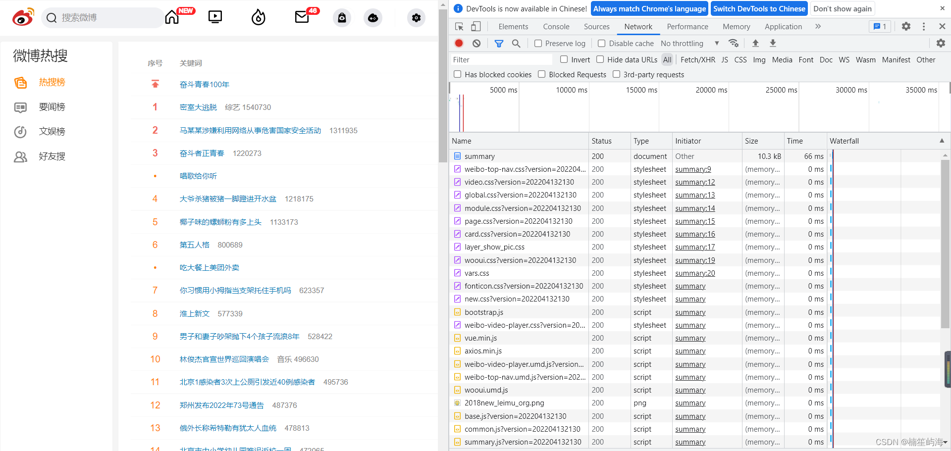
Task: Click the lock-shaped profile icon
Action: (342, 18)
